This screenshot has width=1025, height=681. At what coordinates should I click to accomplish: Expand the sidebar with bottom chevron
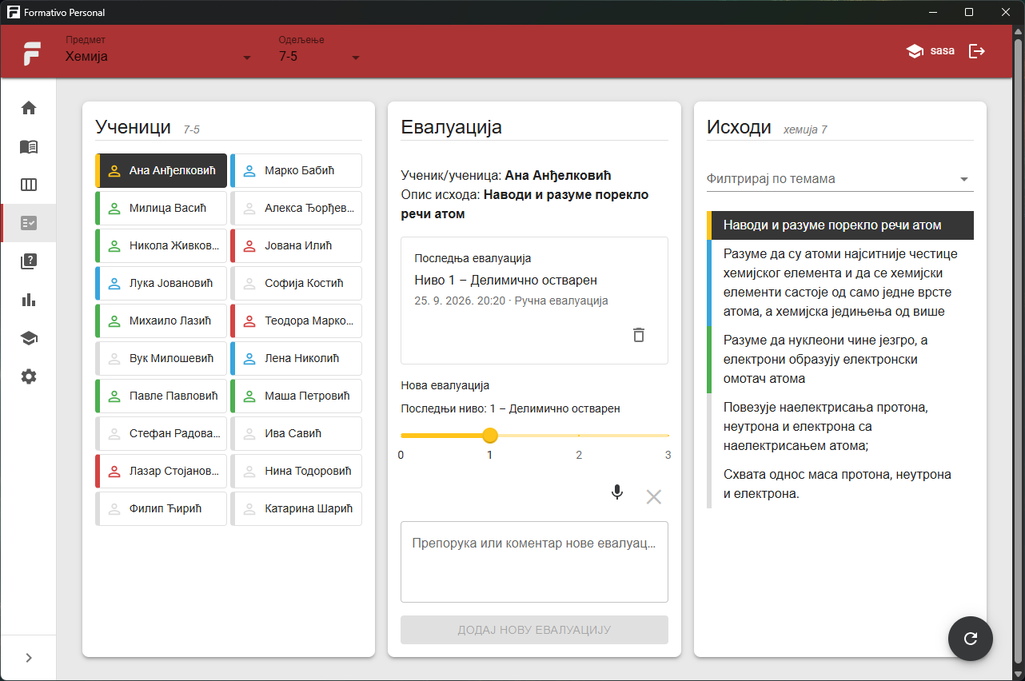point(29,658)
